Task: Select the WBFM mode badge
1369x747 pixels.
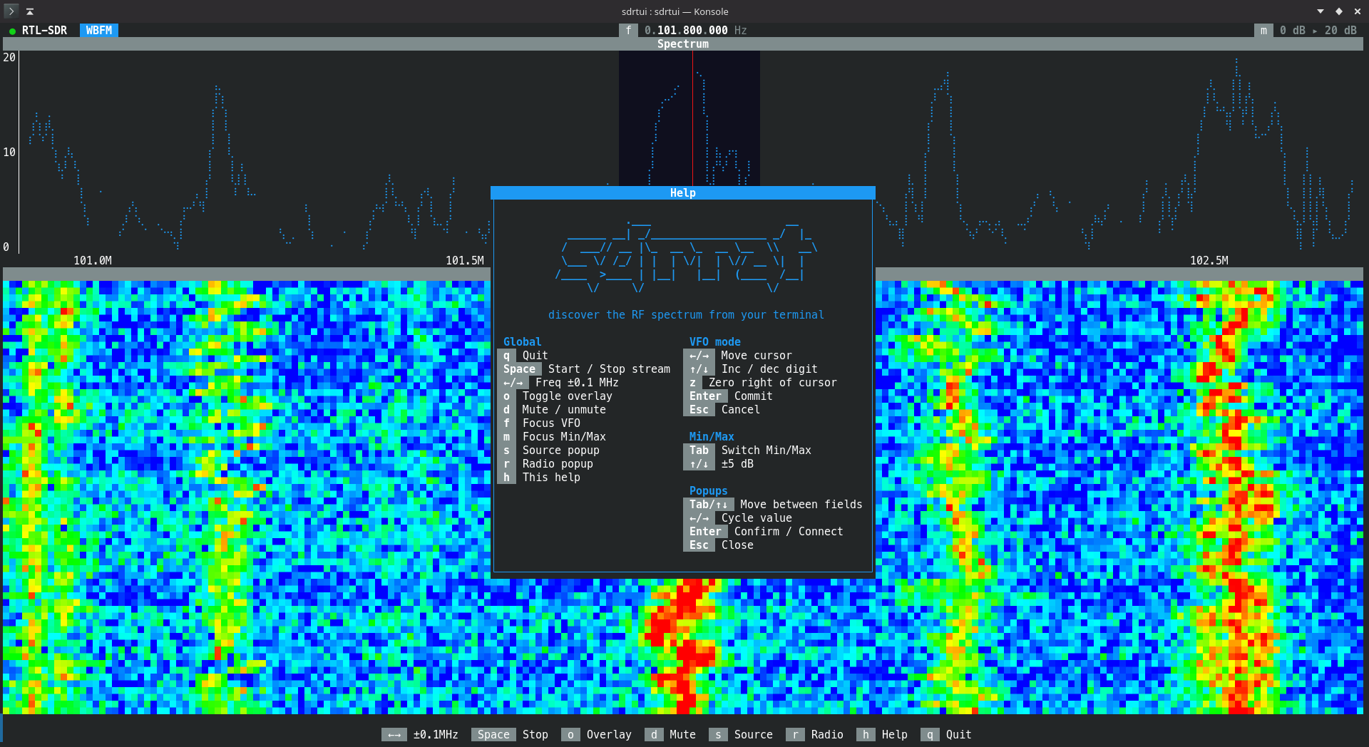Action: 99,30
